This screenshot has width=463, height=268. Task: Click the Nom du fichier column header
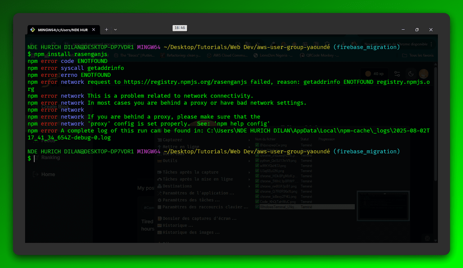[265, 139]
